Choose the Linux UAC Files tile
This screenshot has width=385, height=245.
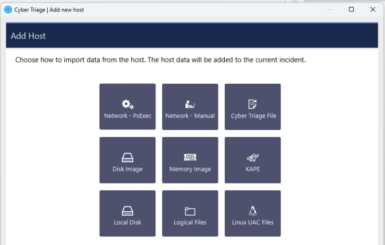click(253, 213)
